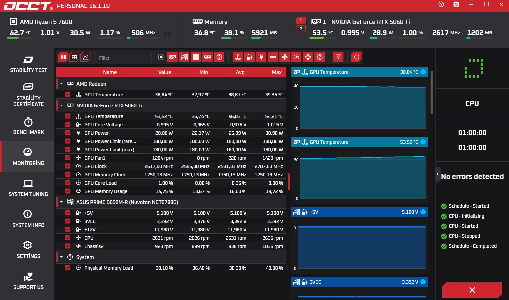This screenshot has height=300, width=509.
Task: Click the graph panel vertical scrollbar
Action: coord(432,93)
